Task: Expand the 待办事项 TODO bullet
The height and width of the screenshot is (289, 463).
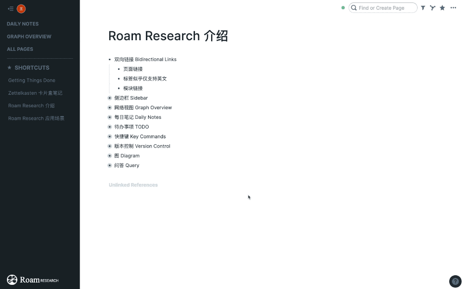Action: [110, 127]
